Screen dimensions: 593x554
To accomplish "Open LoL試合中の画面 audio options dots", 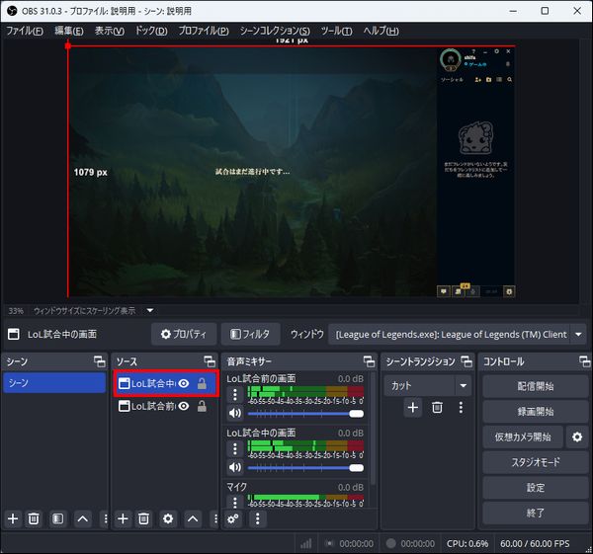I will click(235, 449).
